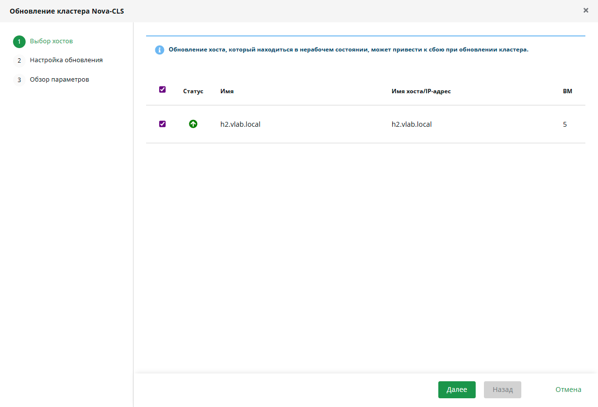Sort by the Имя column header

pos(227,91)
